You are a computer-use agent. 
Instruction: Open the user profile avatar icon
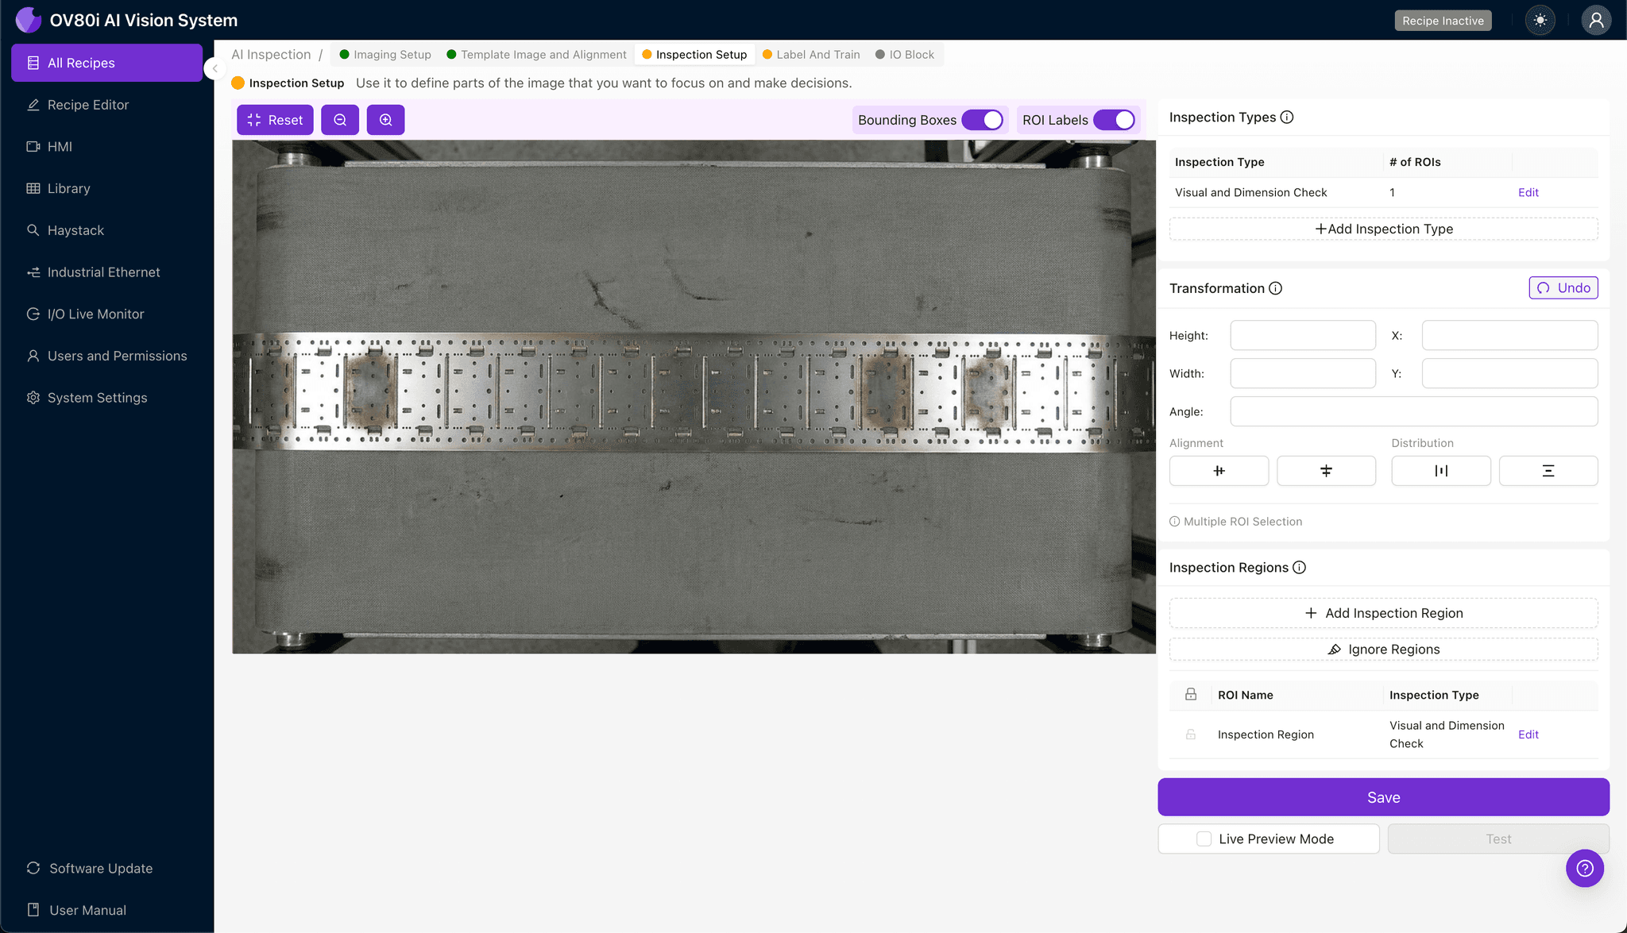1596,21
